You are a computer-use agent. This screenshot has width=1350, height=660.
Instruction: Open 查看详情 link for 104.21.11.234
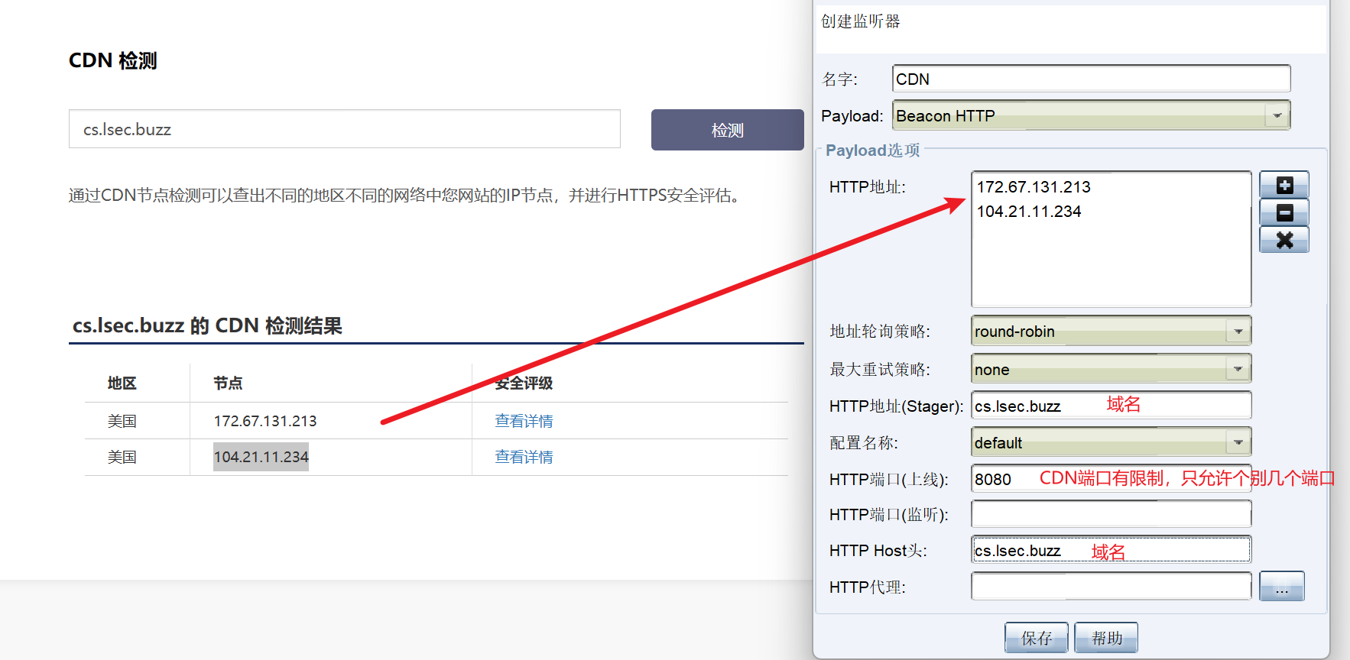(524, 457)
